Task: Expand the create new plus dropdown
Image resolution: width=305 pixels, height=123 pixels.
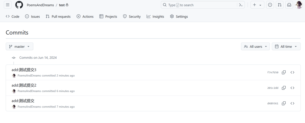Action: tap(257, 5)
